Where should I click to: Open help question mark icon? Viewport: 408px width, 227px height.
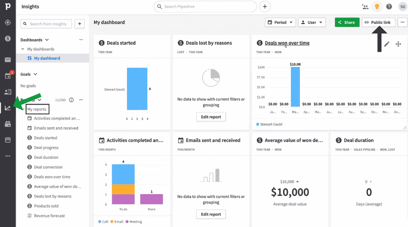(x=389, y=7)
